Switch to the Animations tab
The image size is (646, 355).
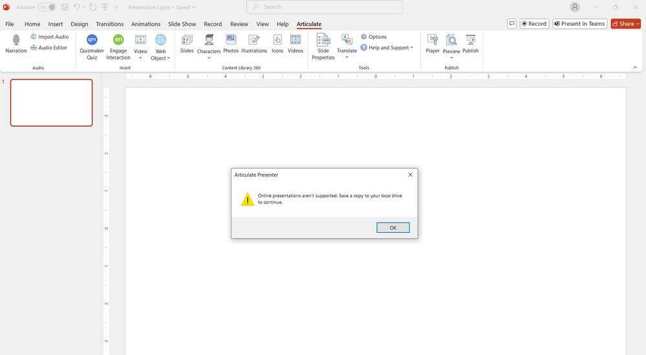(146, 24)
